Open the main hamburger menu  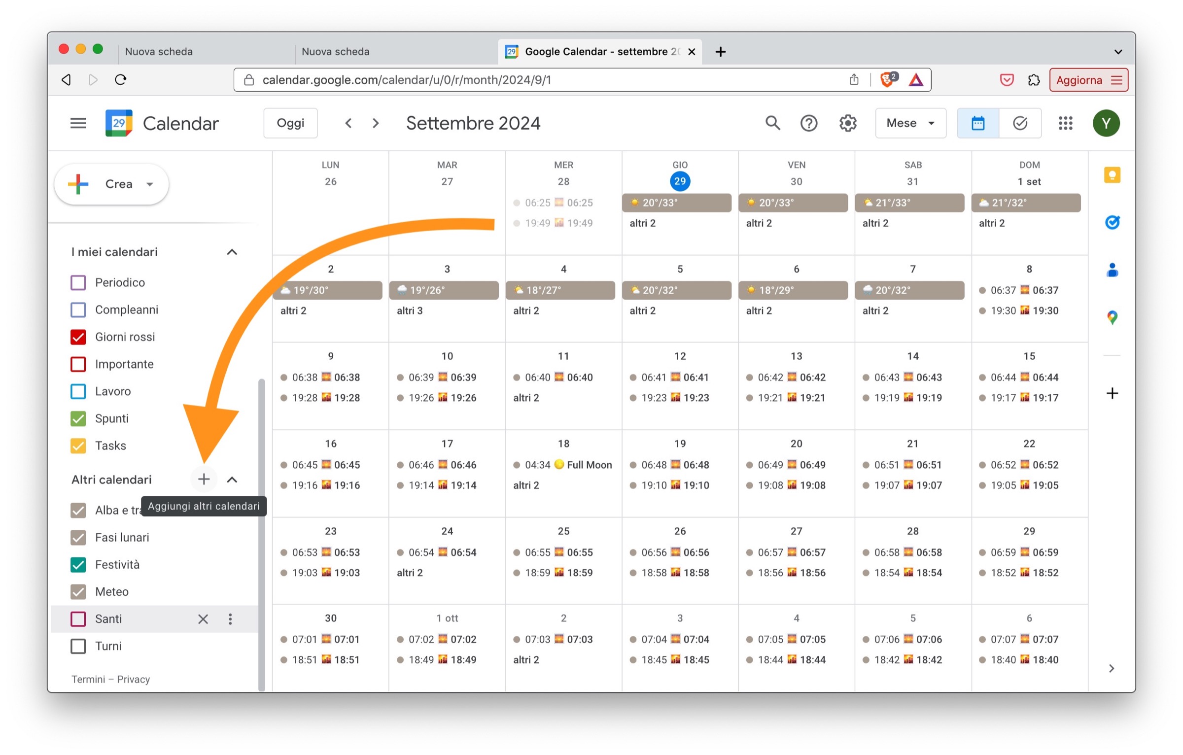pyautogui.click(x=78, y=123)
